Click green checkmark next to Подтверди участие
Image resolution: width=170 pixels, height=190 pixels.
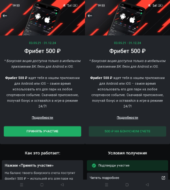coord(94,165)
